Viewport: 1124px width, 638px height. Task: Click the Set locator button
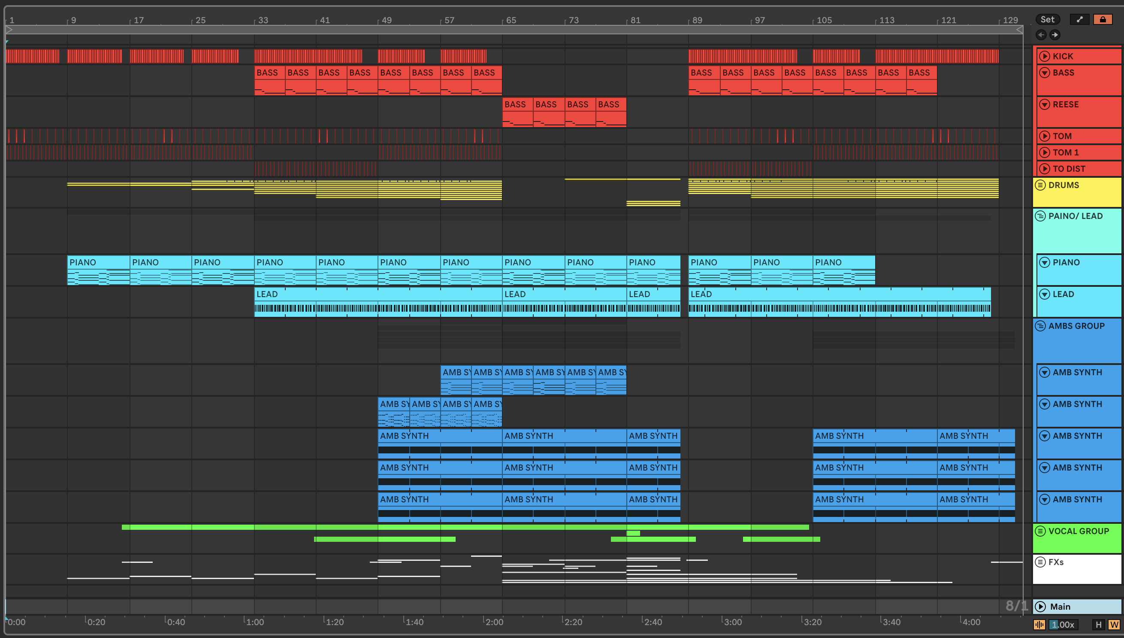(1047, 19)
